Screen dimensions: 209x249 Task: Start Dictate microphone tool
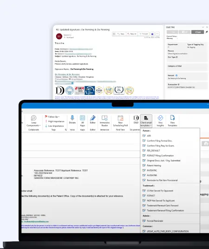(x=72, y=119)
